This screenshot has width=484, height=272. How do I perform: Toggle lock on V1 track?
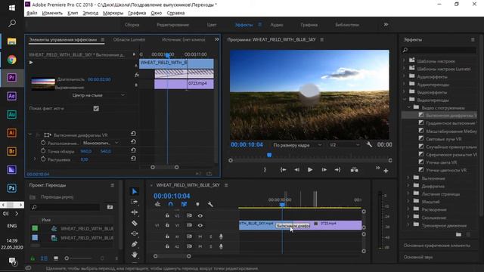pyautogui.click(x=167, y=225)
